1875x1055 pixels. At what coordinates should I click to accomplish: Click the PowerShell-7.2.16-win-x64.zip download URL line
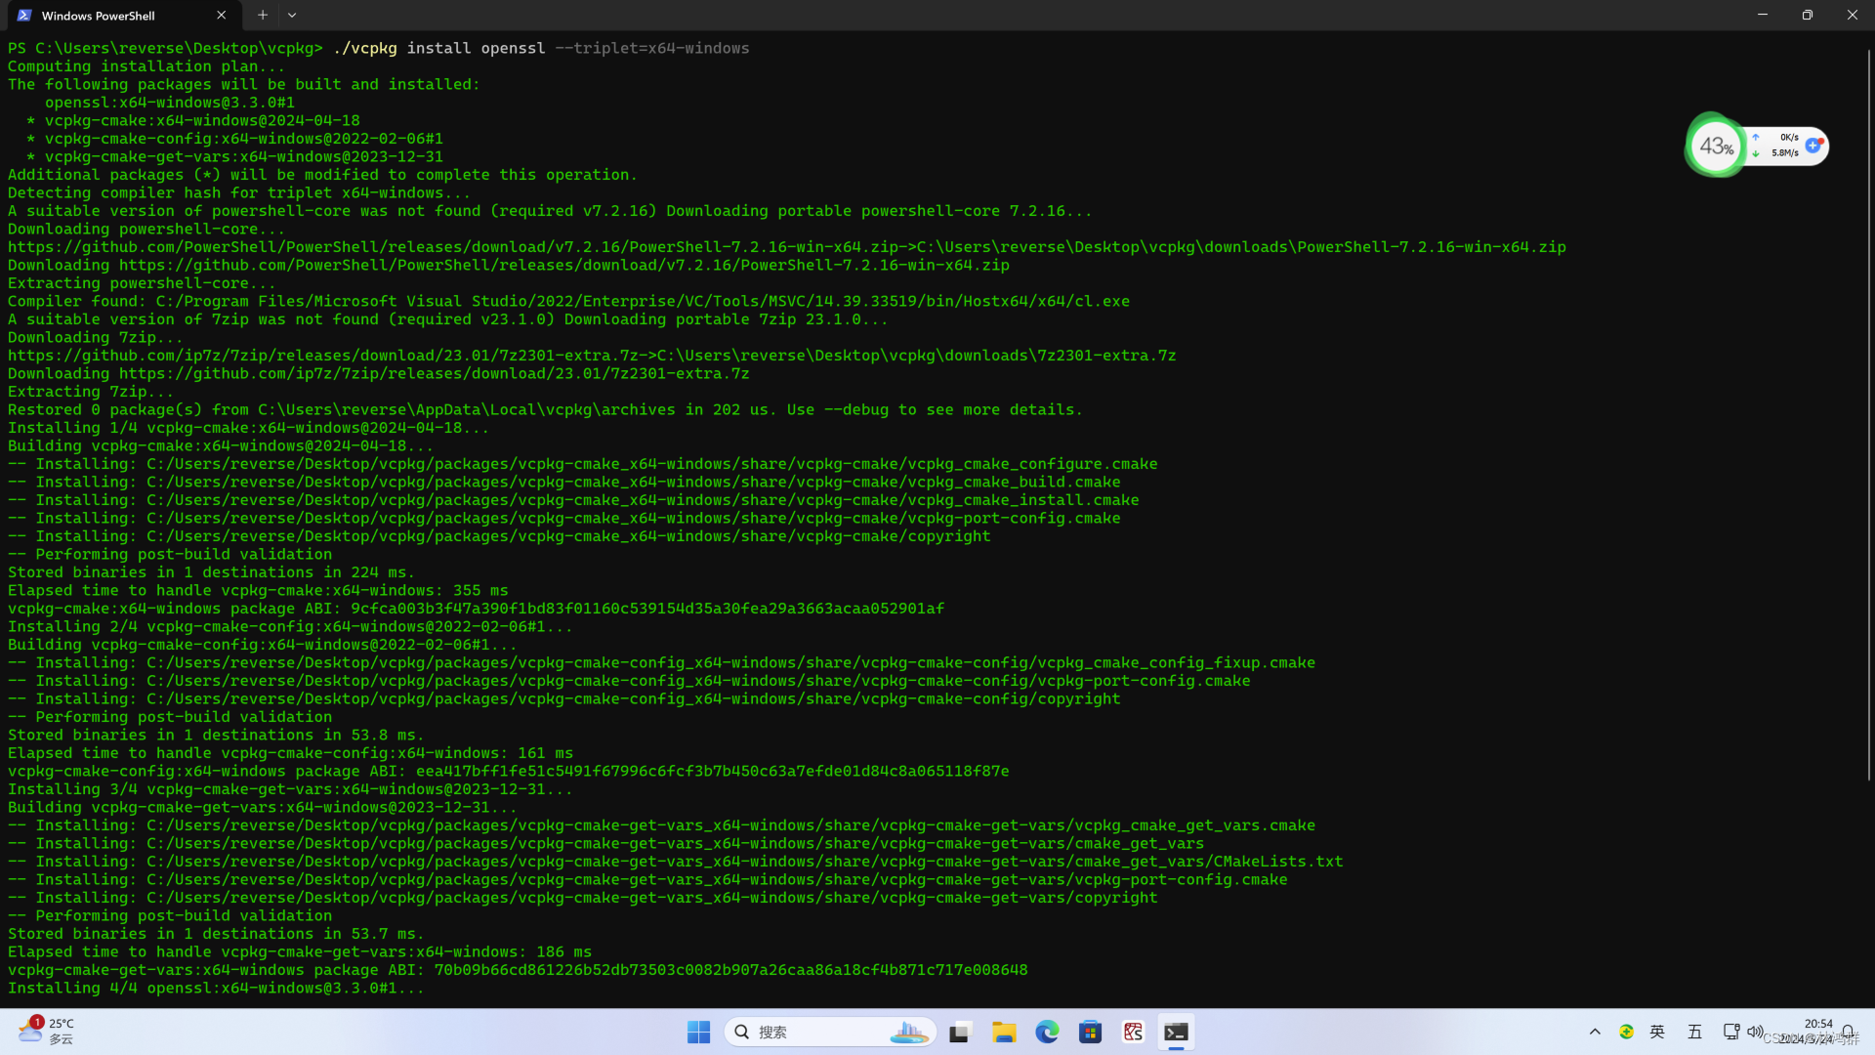tap(787, 247)
